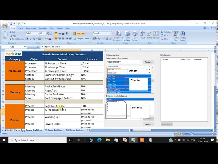This screenshot has height=164, width=218.
Task: Click the formula bar showing % Processor Time
Action: 127,47
